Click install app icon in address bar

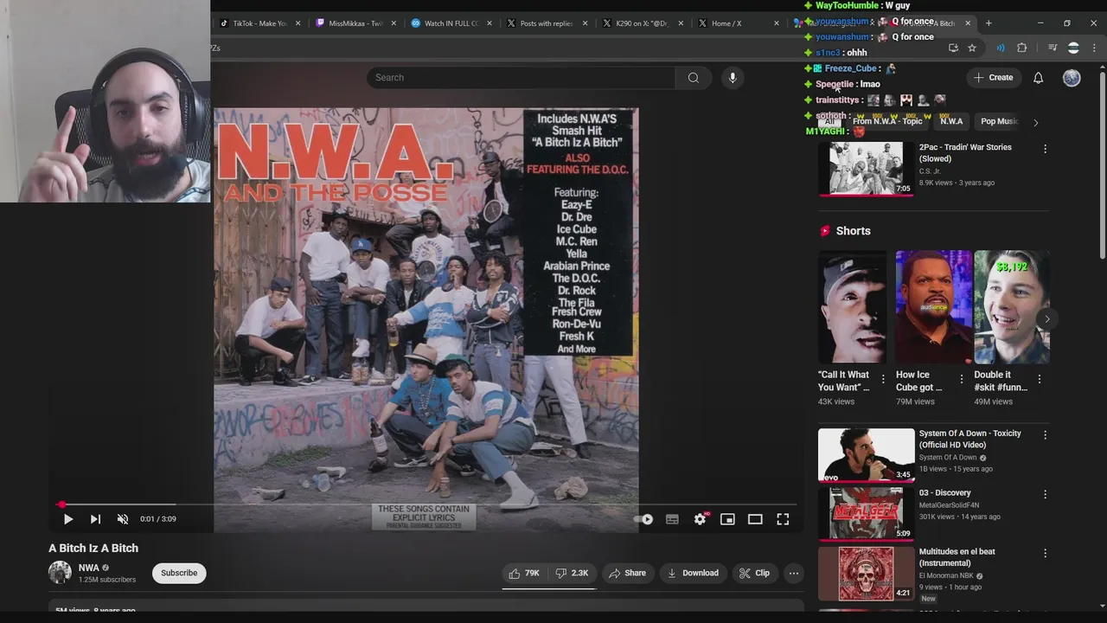pyautogui.click(x=953, y=48)
